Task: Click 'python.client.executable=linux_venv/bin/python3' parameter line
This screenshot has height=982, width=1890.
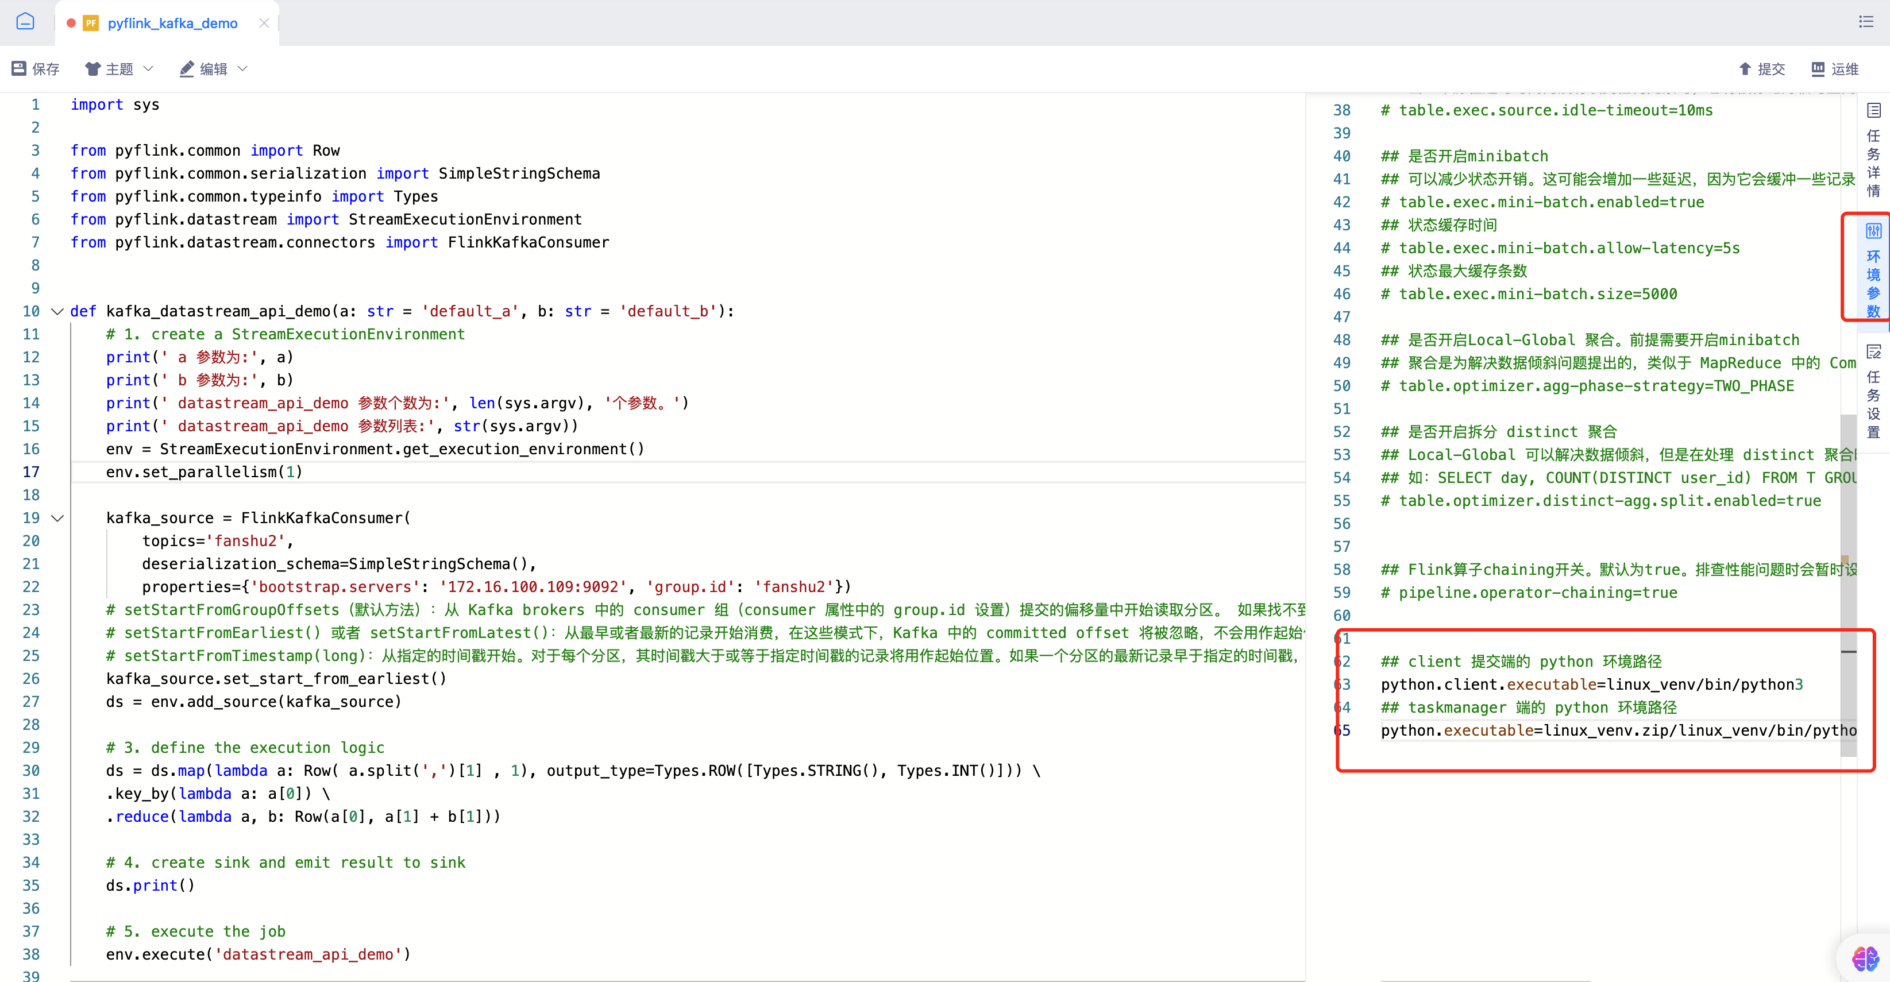Action: coord(1591,685)
